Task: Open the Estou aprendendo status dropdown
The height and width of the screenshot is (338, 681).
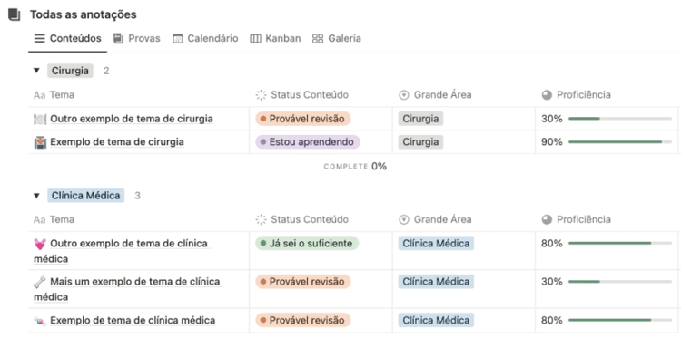Action: point(308,142)
